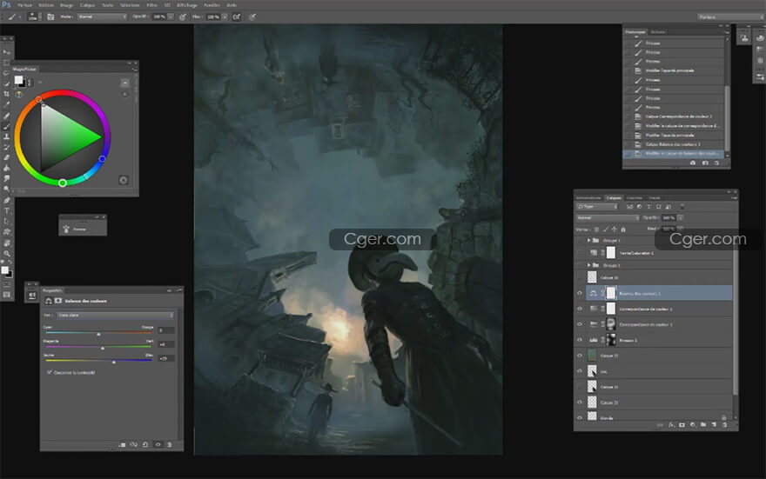Viewport: 766px width, 479px height.
Task: Select the Clone Stamp tool
Action: point(7,136)
